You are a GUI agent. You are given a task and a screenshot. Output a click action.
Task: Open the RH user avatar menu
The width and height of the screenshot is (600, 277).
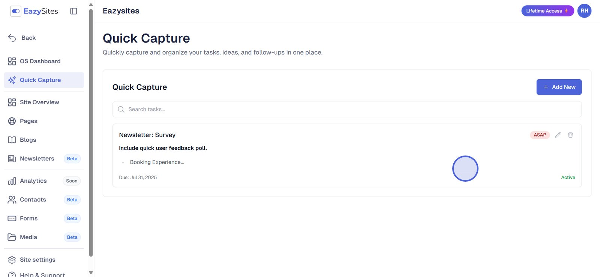[x=584, y=11]
